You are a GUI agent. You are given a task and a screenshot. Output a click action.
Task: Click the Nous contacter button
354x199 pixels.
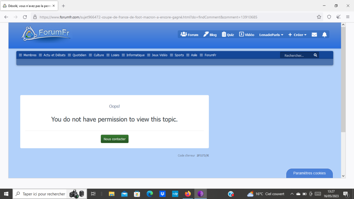[114, 139]
